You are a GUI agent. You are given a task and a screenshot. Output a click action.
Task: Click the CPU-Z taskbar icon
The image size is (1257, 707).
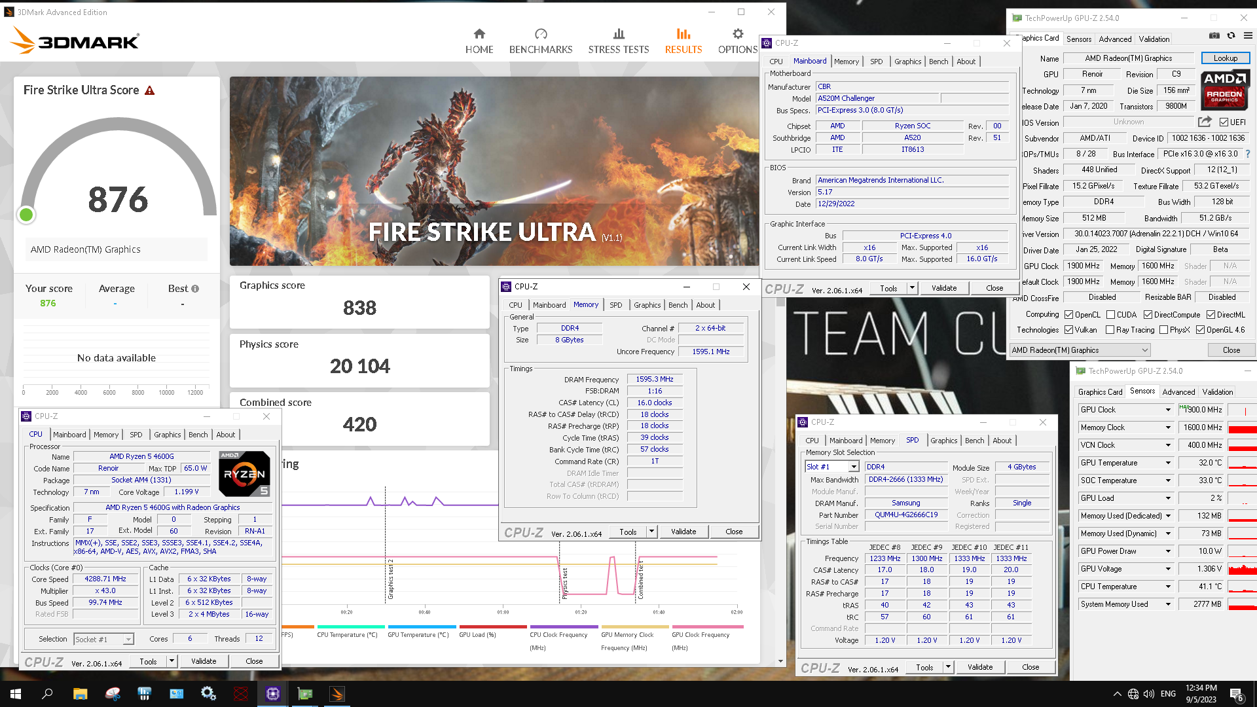[273, 694]
